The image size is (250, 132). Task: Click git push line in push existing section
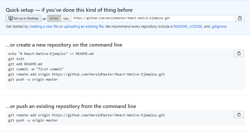[x=33, y=120]
